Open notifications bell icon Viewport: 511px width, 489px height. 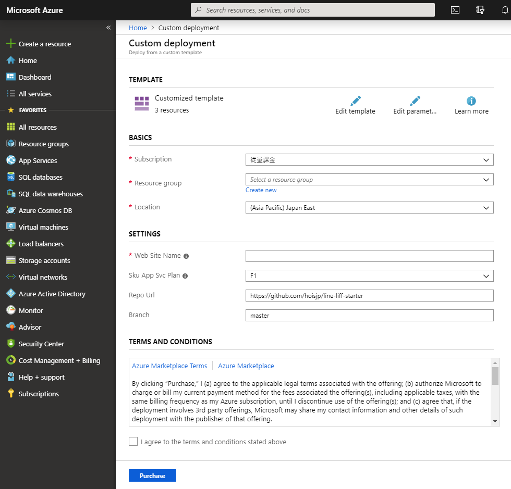point(505,10)
